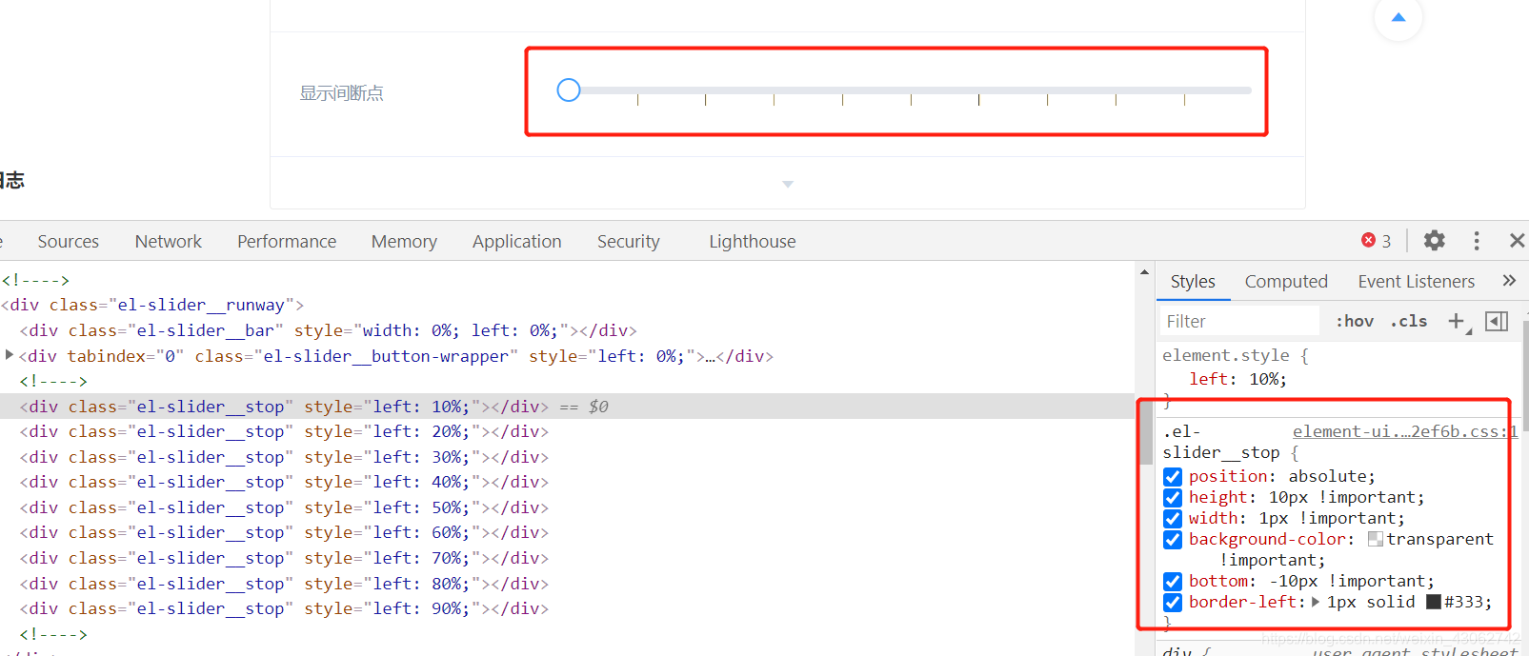Uncheck position: absolute property
Image resolution: width=1529 pixels, height=656 pixels.
[1173, 477]
